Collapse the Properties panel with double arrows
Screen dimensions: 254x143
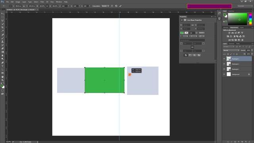tap(212, 17)
